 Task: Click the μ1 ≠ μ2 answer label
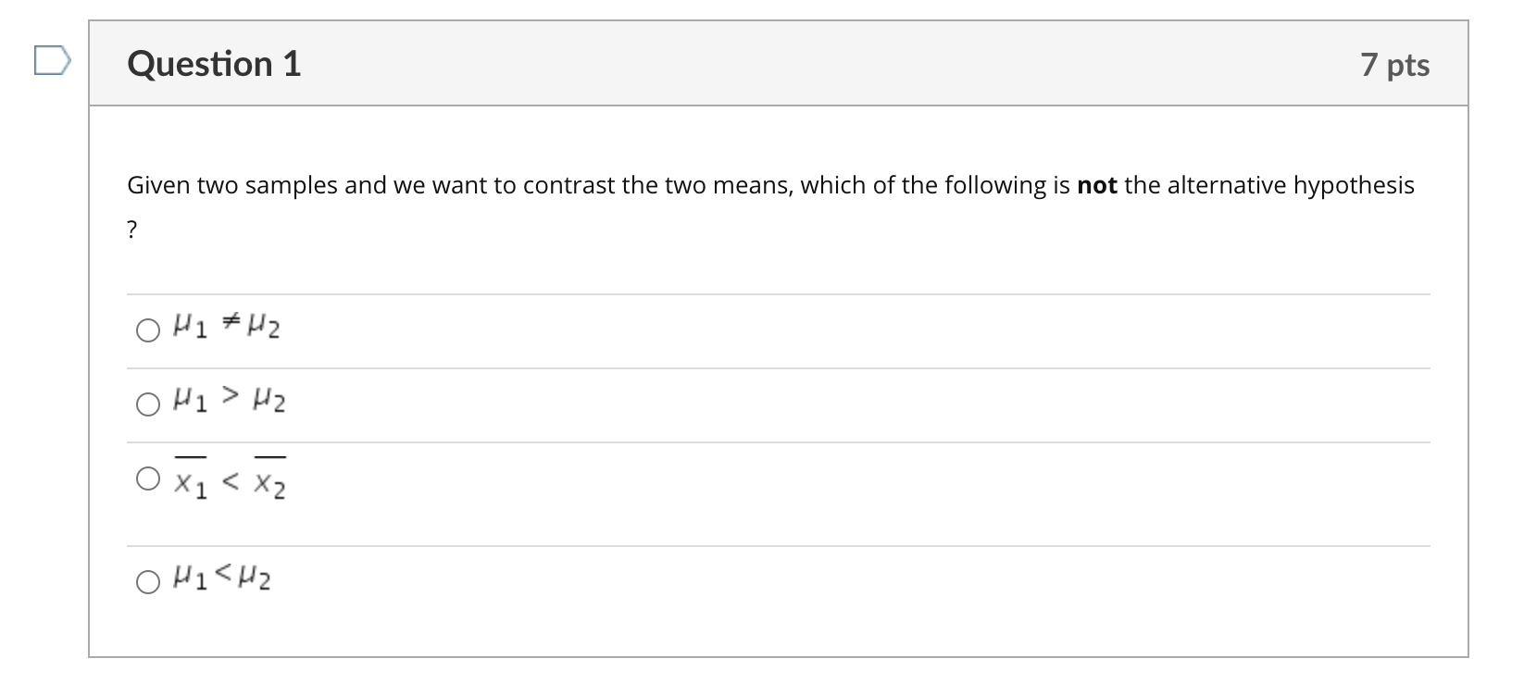[x=227, y=328]
